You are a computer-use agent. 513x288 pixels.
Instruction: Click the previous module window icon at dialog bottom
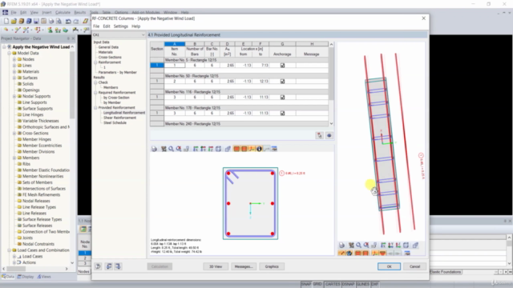(109, 266)
